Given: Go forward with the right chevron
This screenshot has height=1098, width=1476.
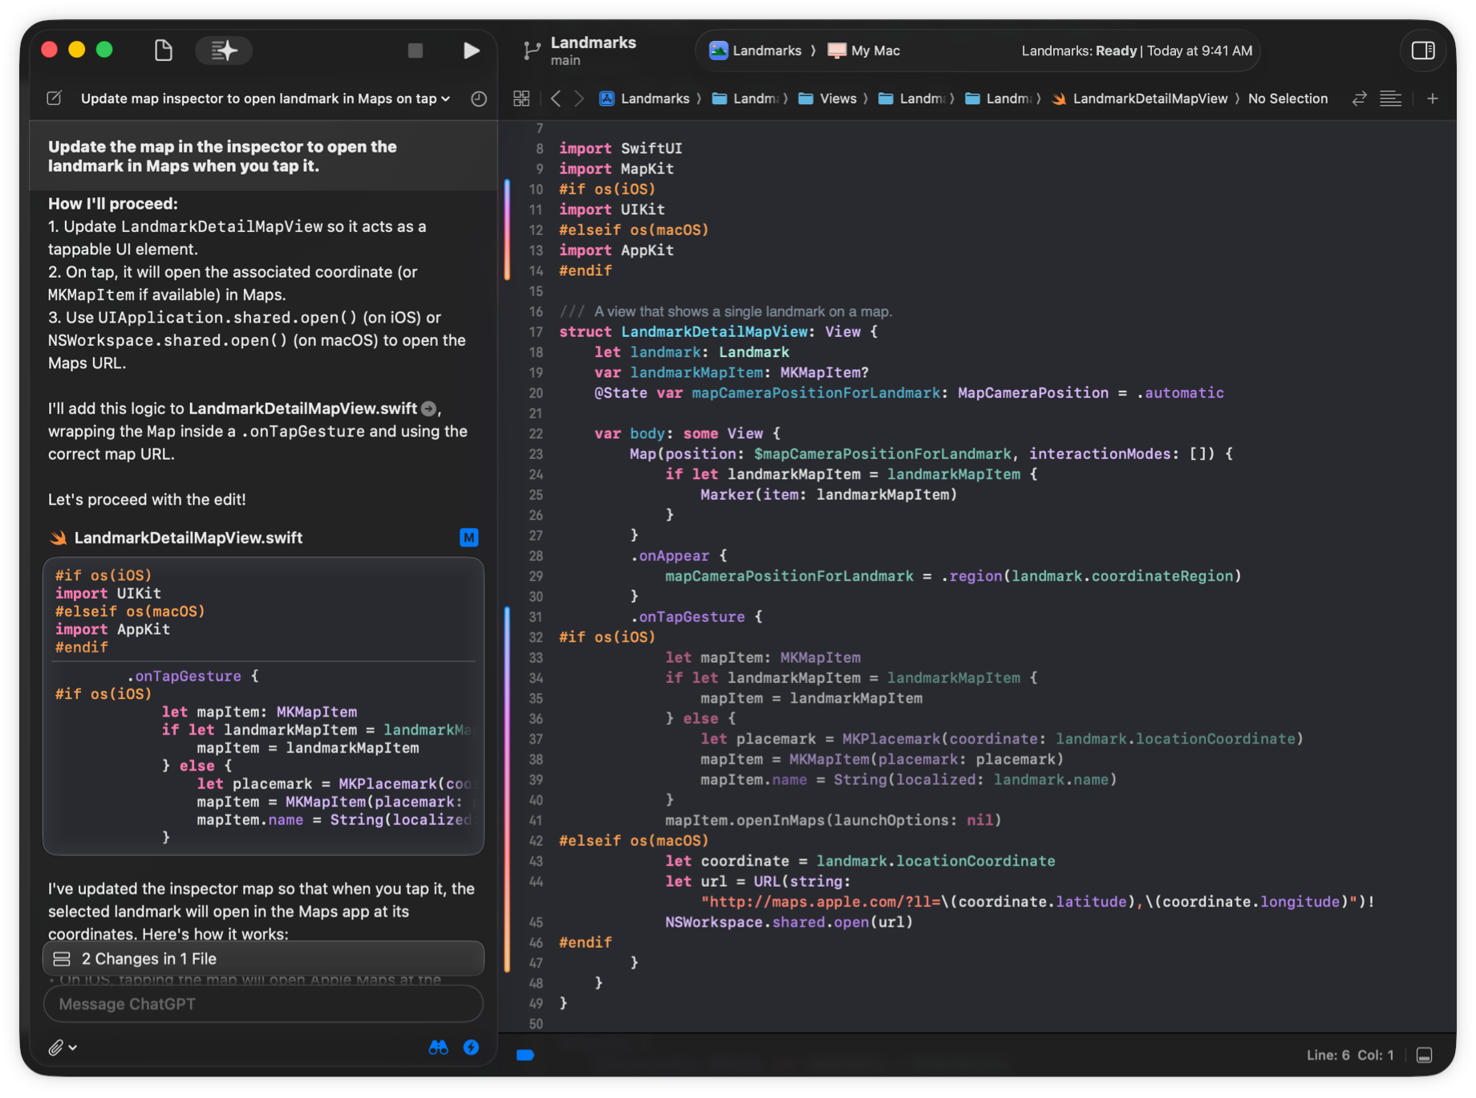Looking at the screenshot, I should point(579,98).
